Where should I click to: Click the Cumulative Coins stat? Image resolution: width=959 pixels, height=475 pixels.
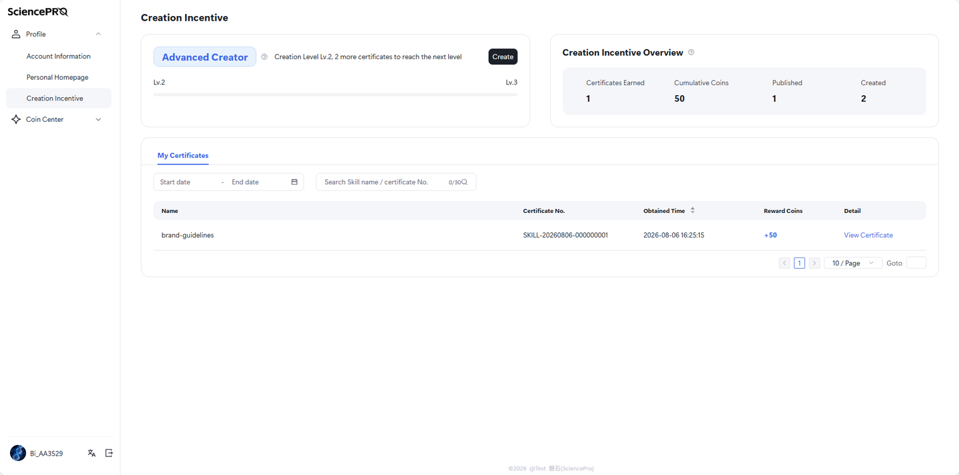click(701, 91)
